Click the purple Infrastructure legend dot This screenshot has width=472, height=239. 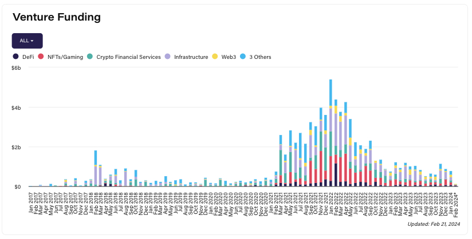pyautogui.click(x=167, y=57)
